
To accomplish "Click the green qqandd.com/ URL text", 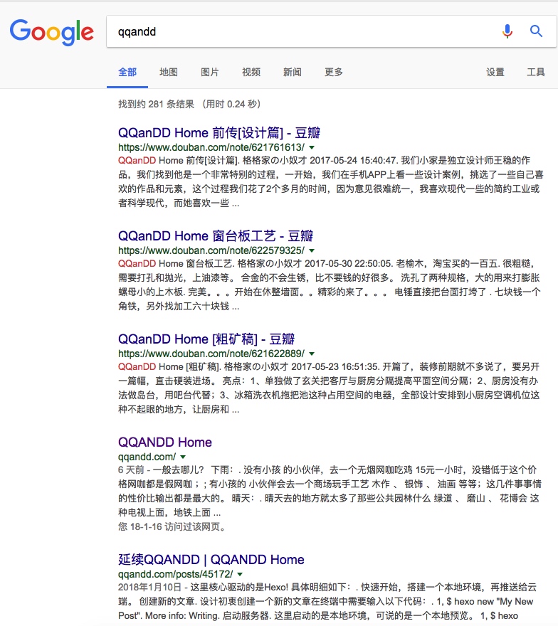I will pos(147,456).
